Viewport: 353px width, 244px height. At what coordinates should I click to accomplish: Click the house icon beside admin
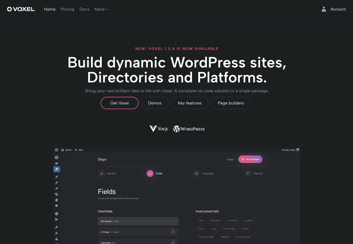pos(62,150)
